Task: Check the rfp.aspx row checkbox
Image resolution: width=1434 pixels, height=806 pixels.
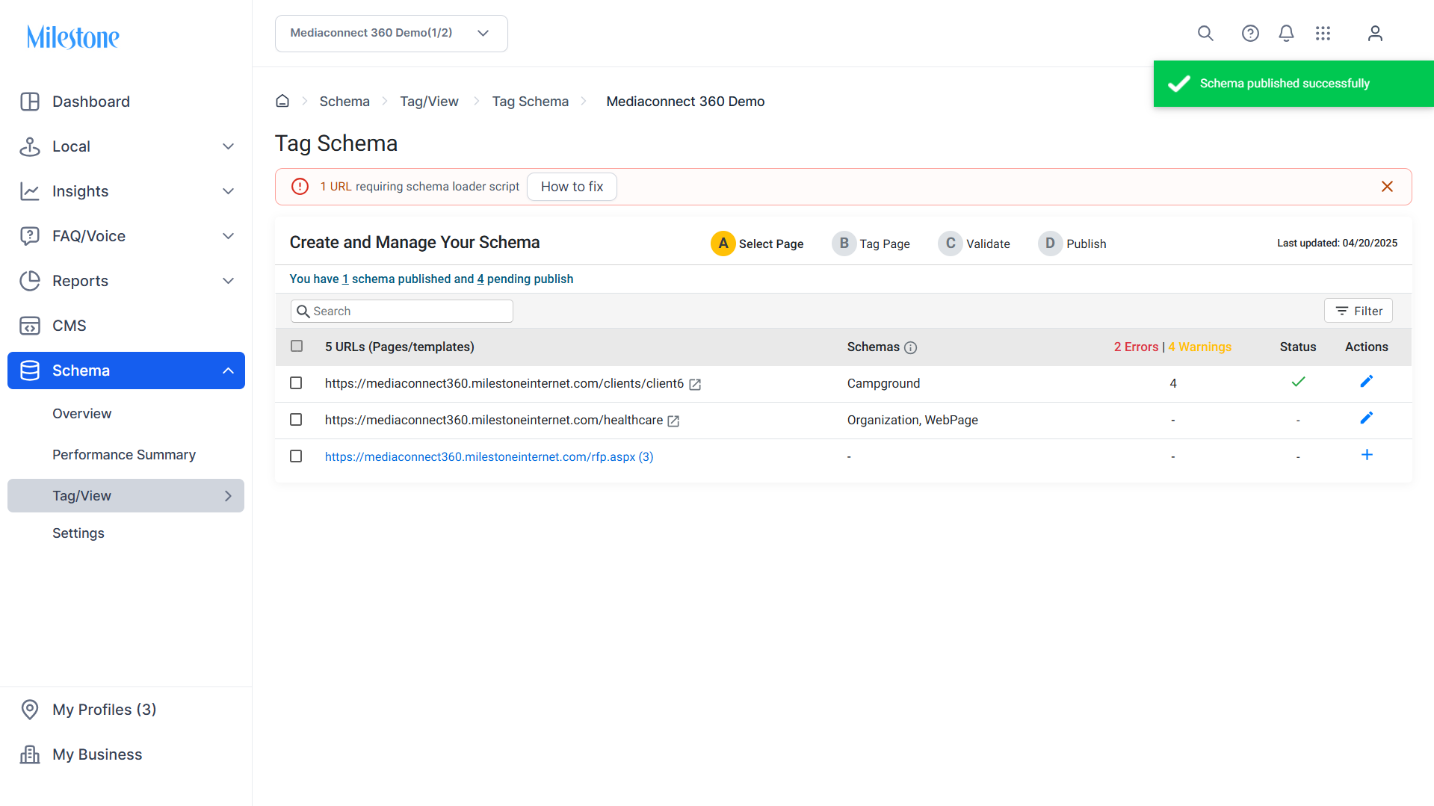Action: (296, 456)
